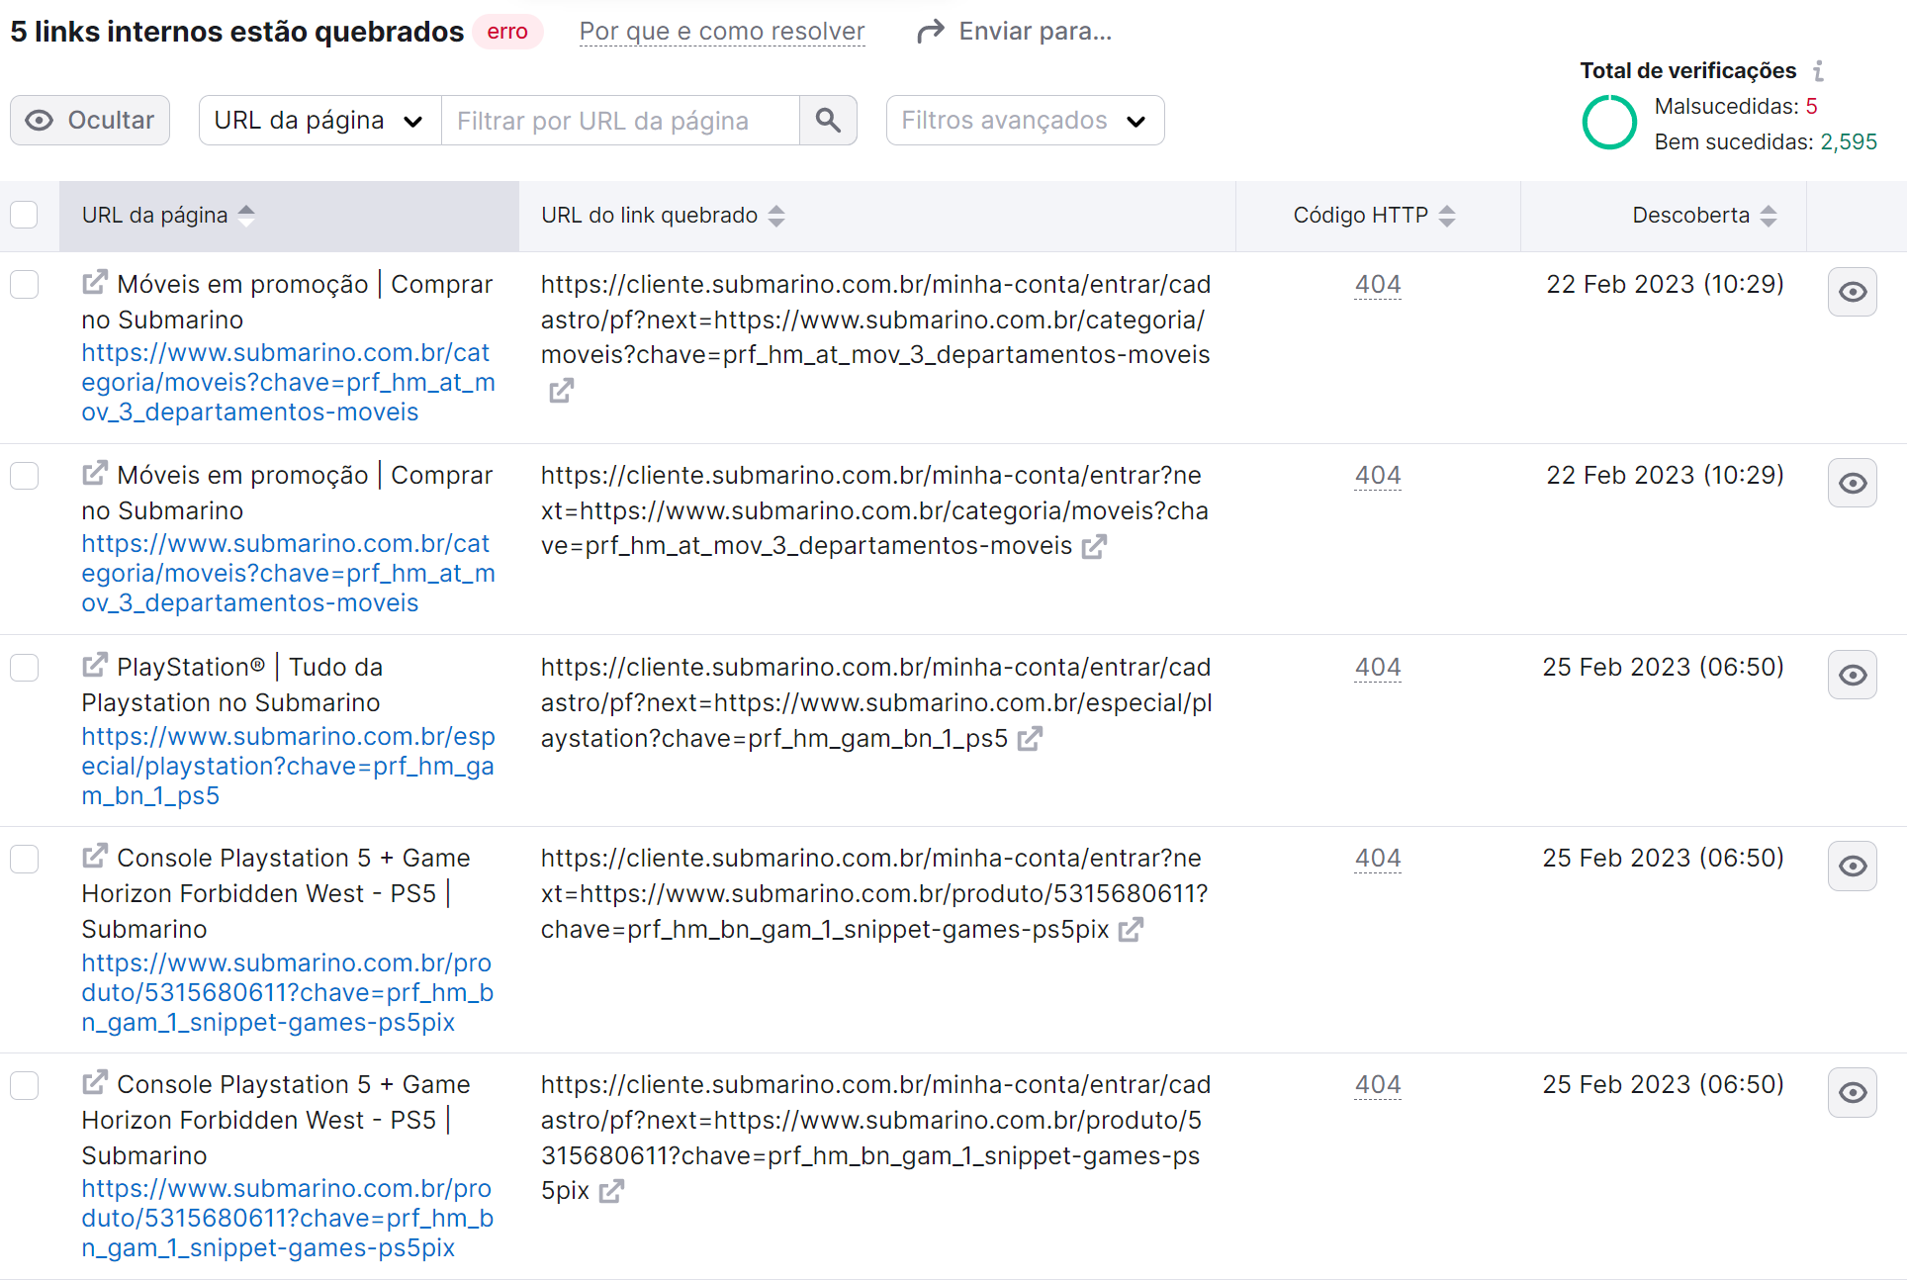The height and width of the screenshot is (1280, 1907).
Task: Open external icon for last Console Playstation 5 page
Action: (94, 1083)
